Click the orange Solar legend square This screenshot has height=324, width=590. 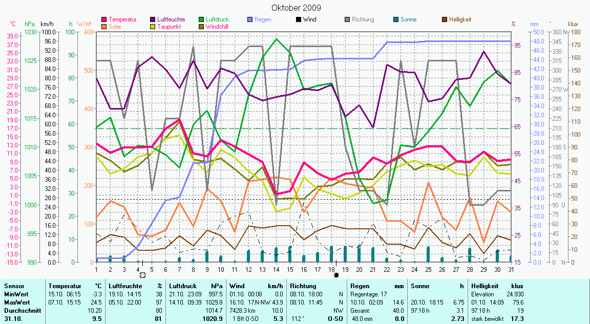(105, 26)
